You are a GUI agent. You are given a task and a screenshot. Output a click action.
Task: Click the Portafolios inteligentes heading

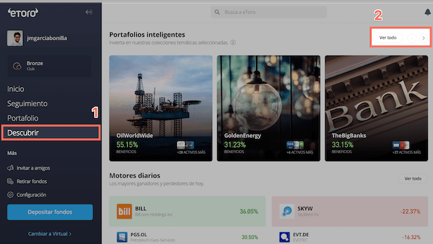point(147,35)
